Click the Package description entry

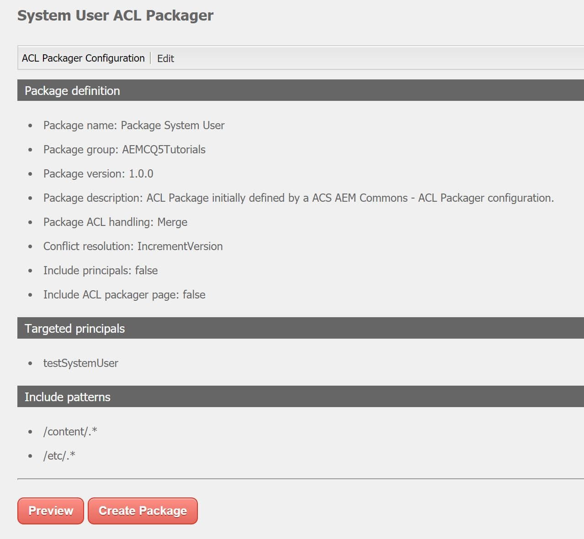point(298,198)
